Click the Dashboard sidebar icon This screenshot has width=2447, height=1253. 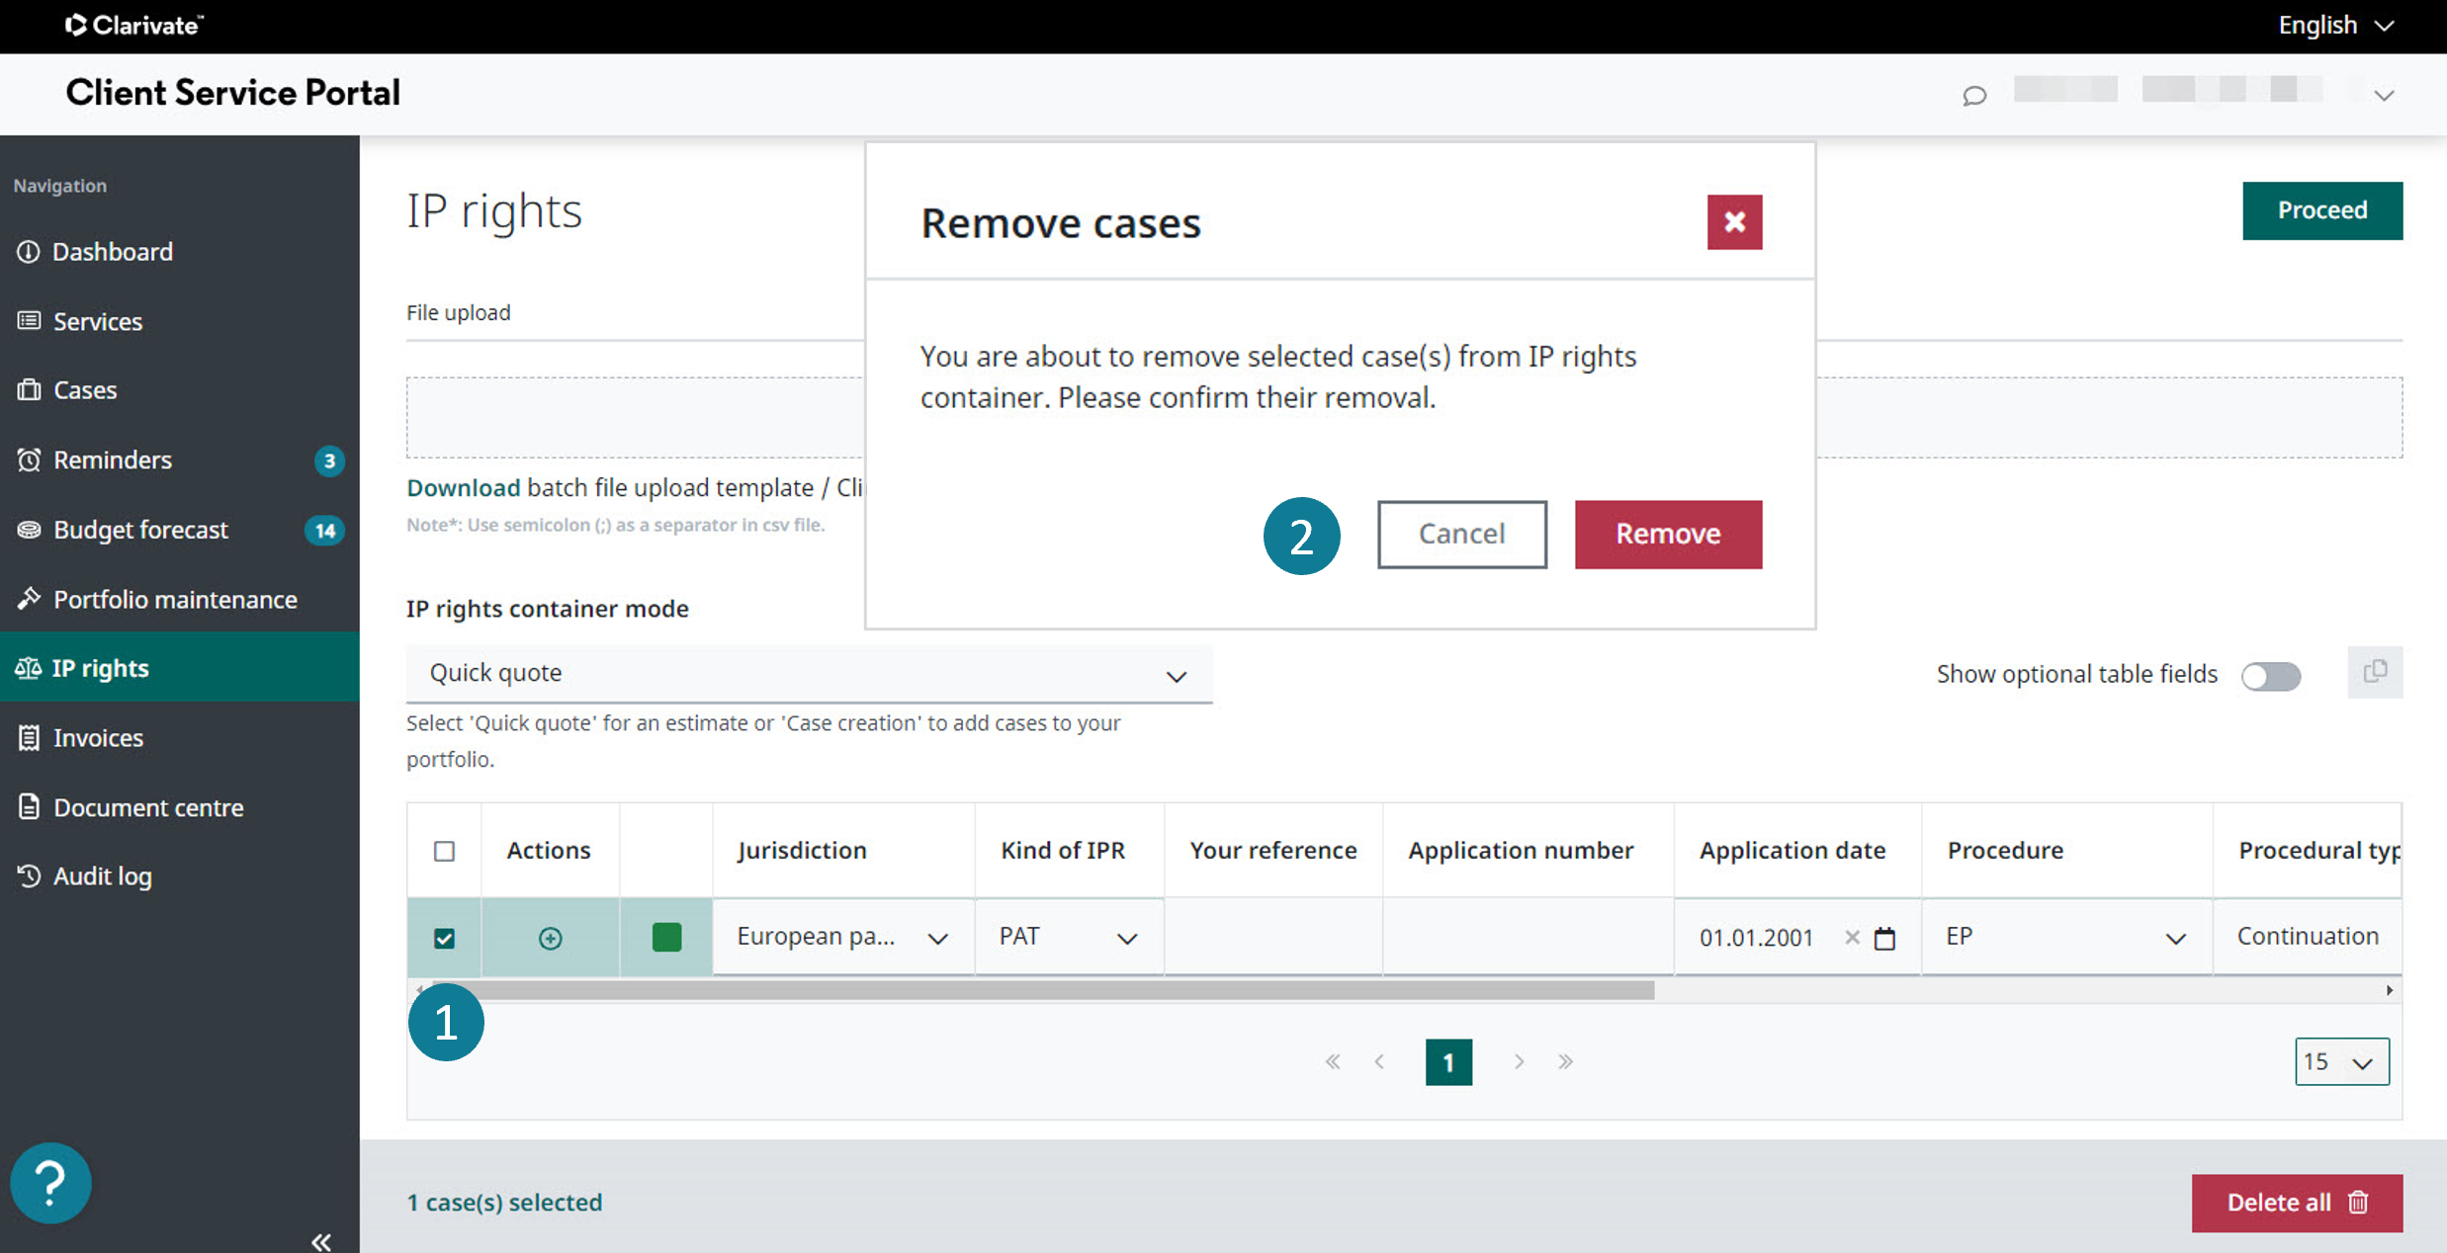(x=28, y=252)
